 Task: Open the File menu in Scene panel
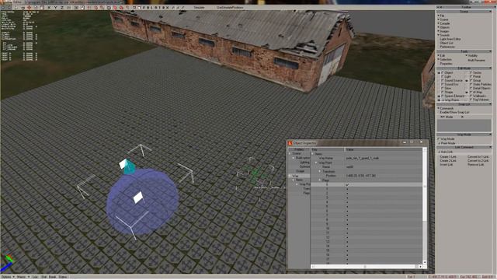pyautogui.click(x=442, y=16)
